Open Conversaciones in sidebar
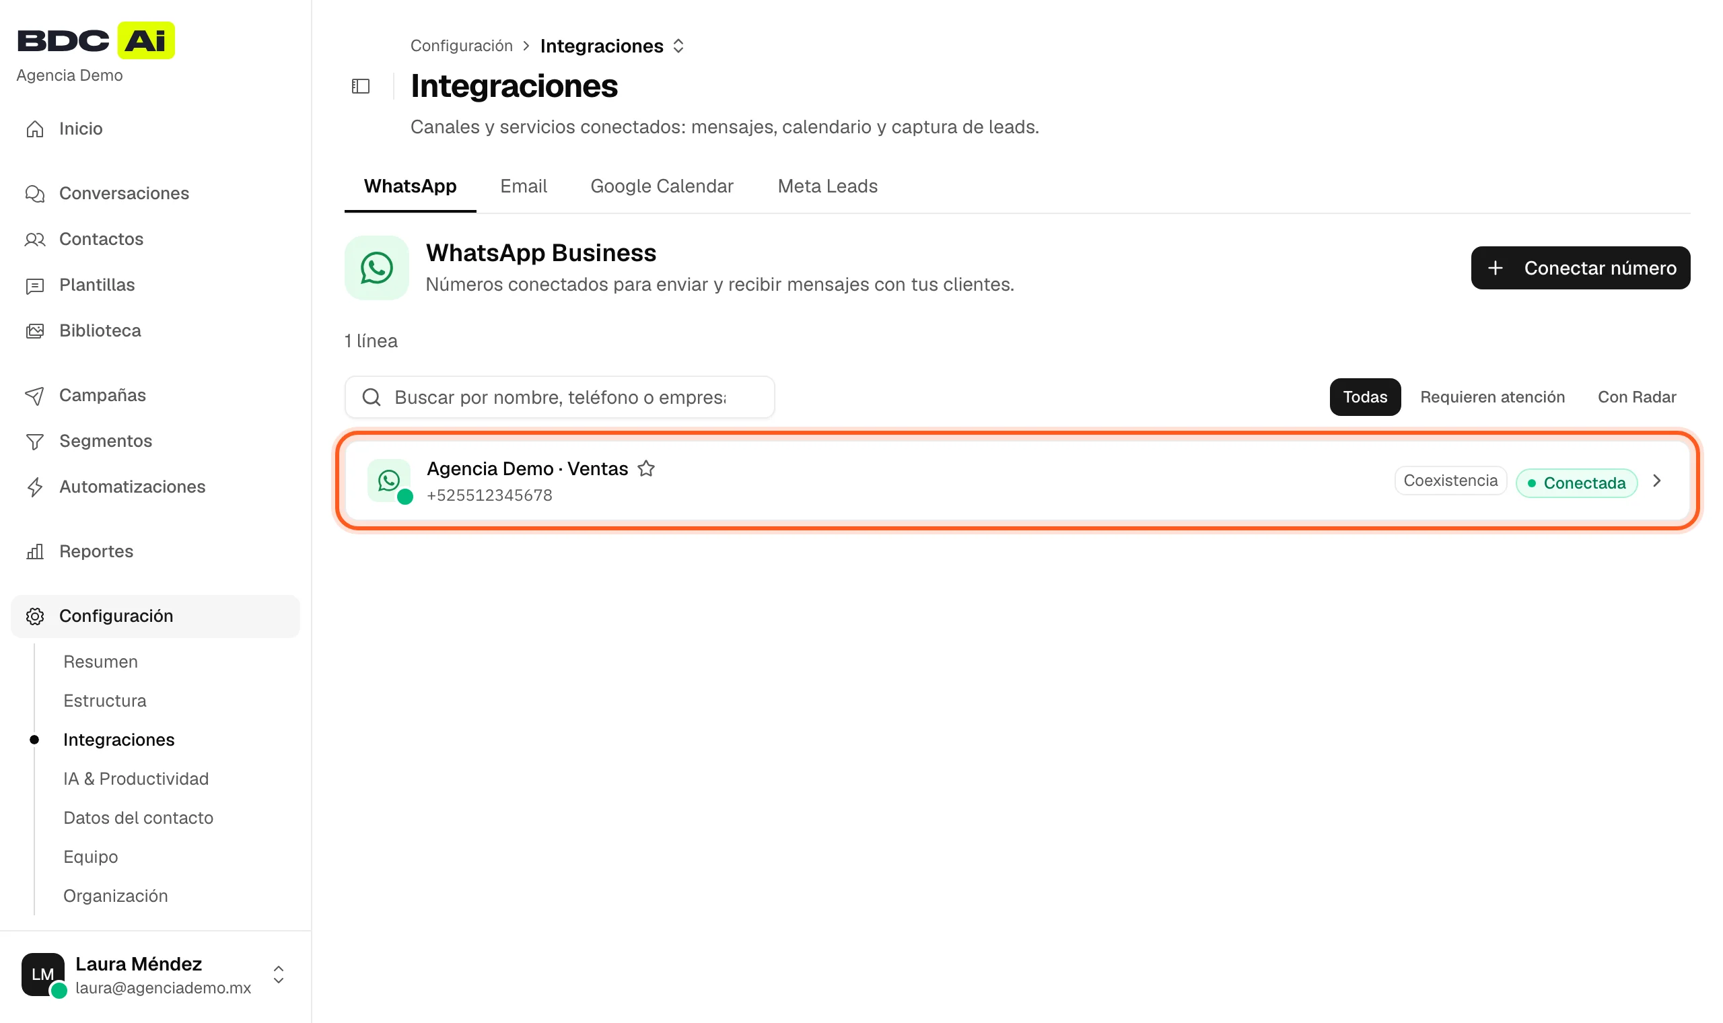 pos(155,194)
